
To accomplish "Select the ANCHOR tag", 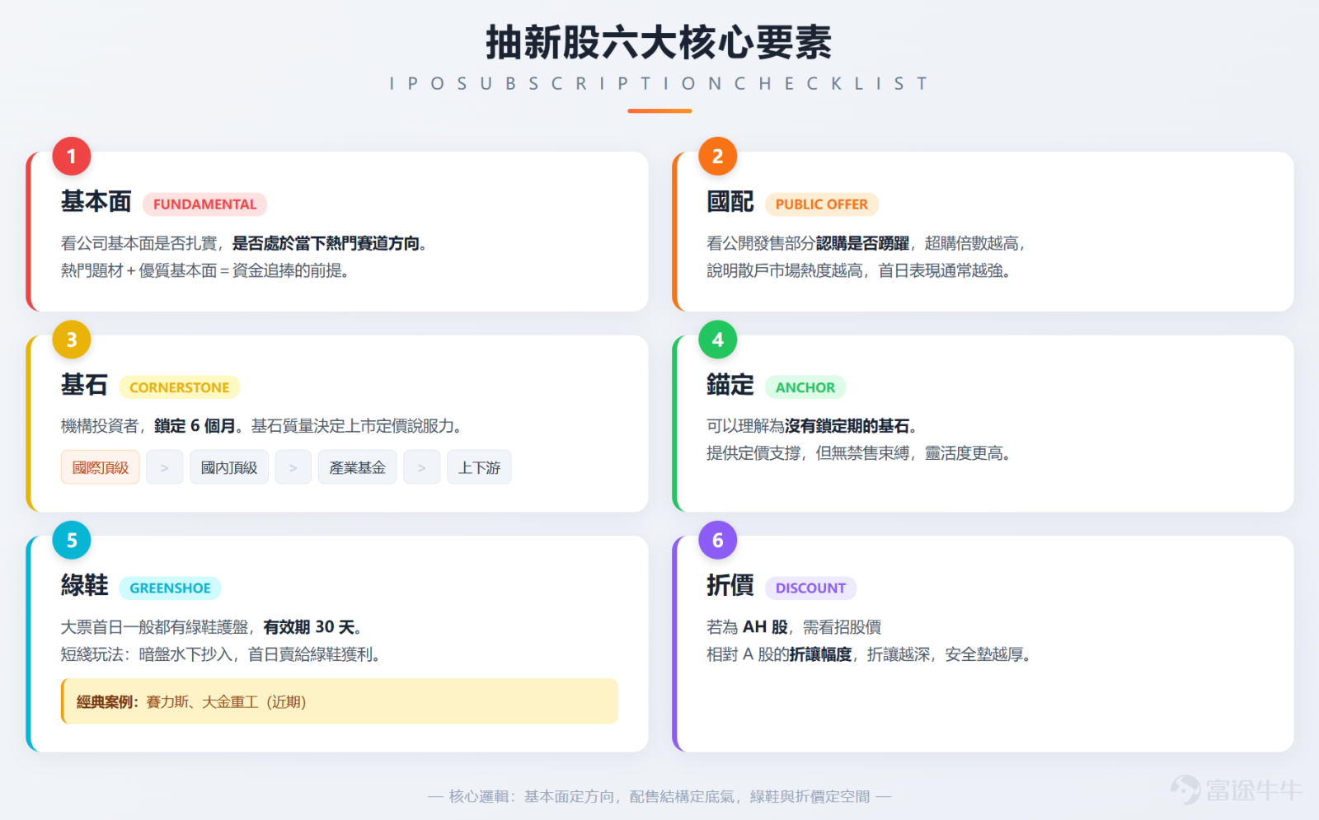I will (x=805, y=387).
